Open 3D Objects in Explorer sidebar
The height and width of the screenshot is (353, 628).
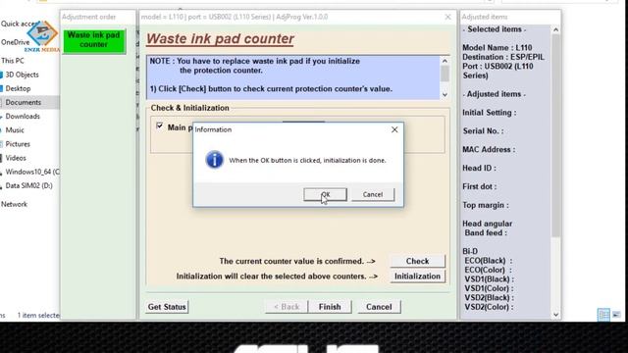(x=22, y=75)
